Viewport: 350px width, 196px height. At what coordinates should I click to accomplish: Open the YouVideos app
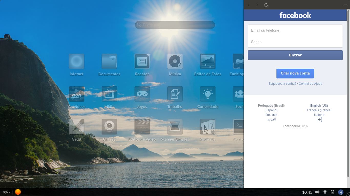coord(77,94)
